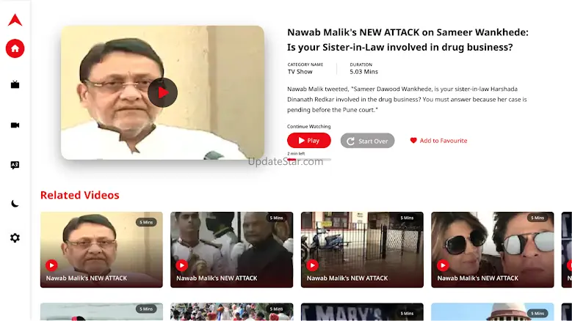This screenshot has width=572, height=321.
Task: Open the Live TV icon in sidebar
Action: [15, 85]
